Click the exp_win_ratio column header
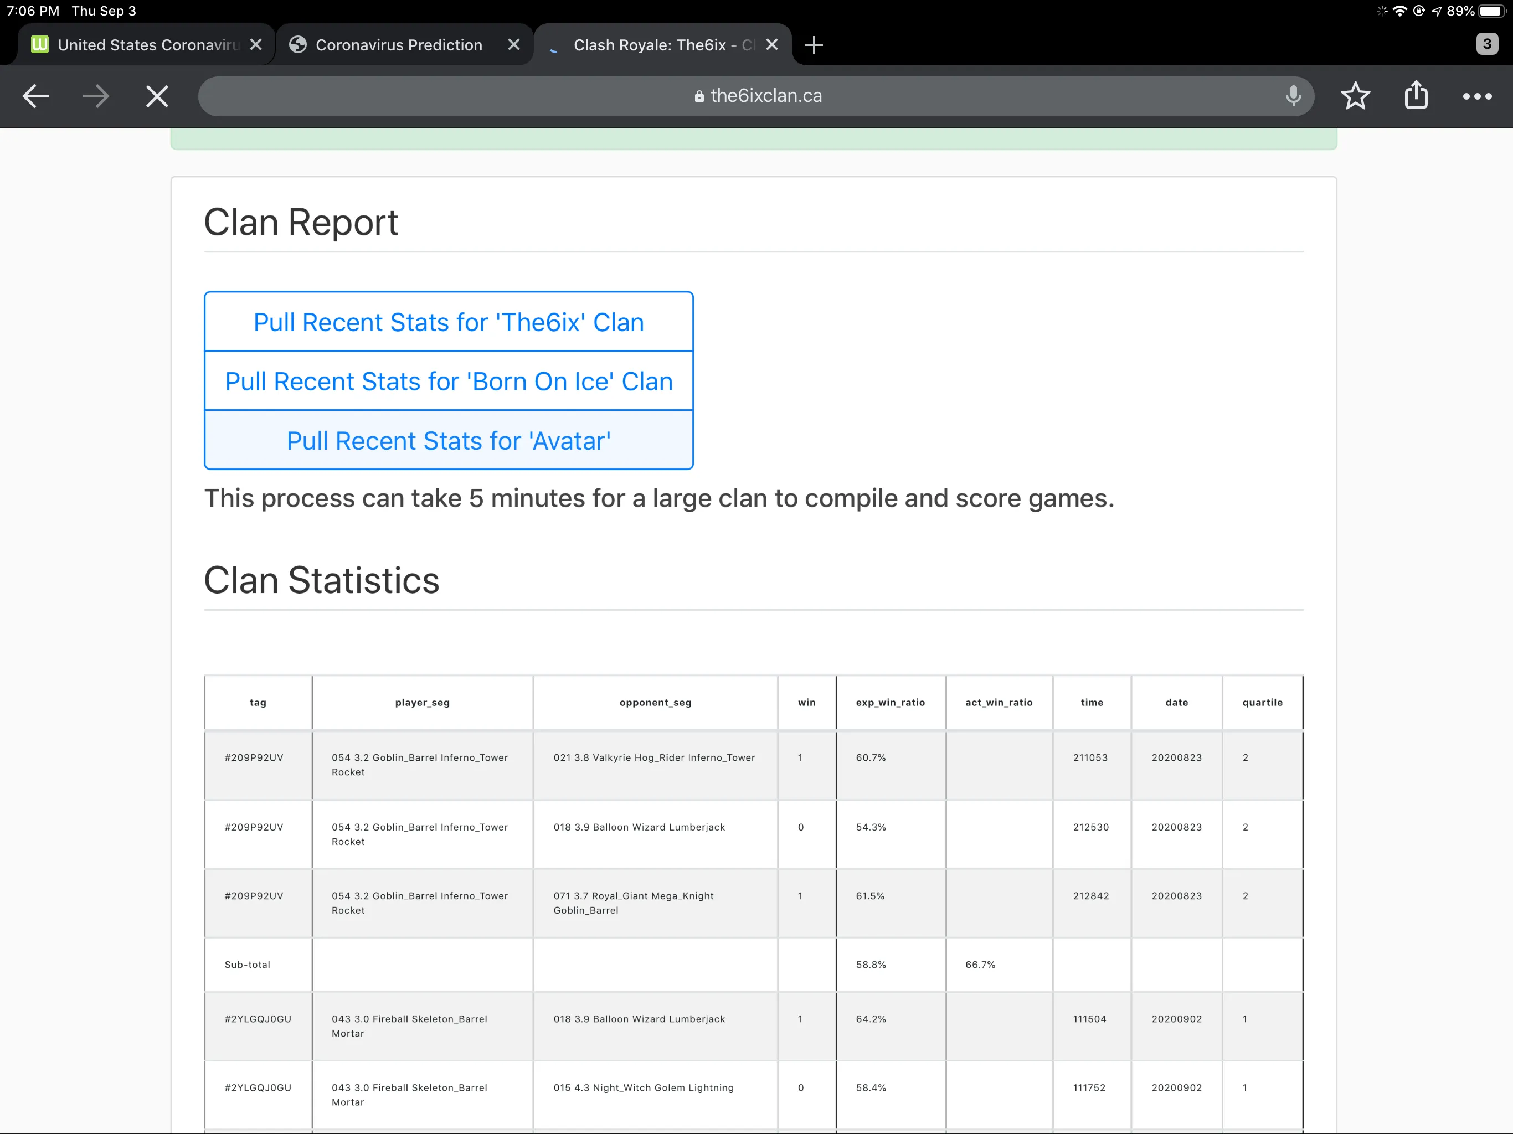Viewport: 1513px width, 1134px height. pos(890,703)
